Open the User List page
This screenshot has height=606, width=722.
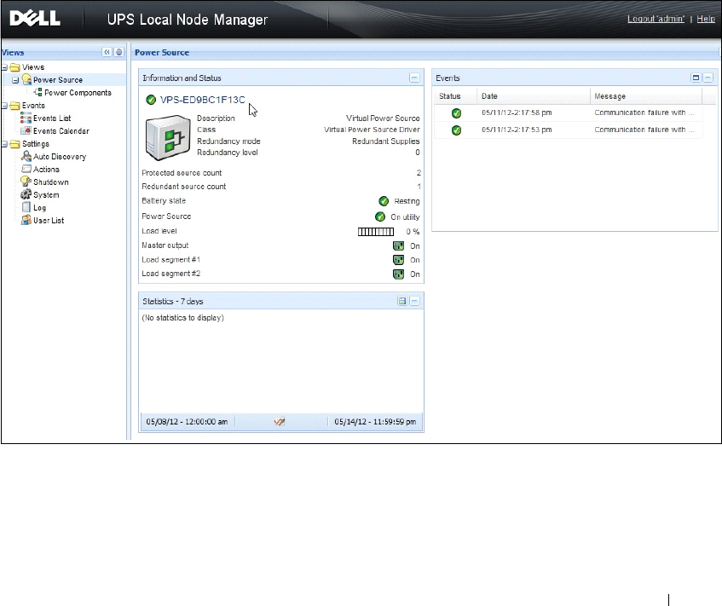click(x=48, y=221)
